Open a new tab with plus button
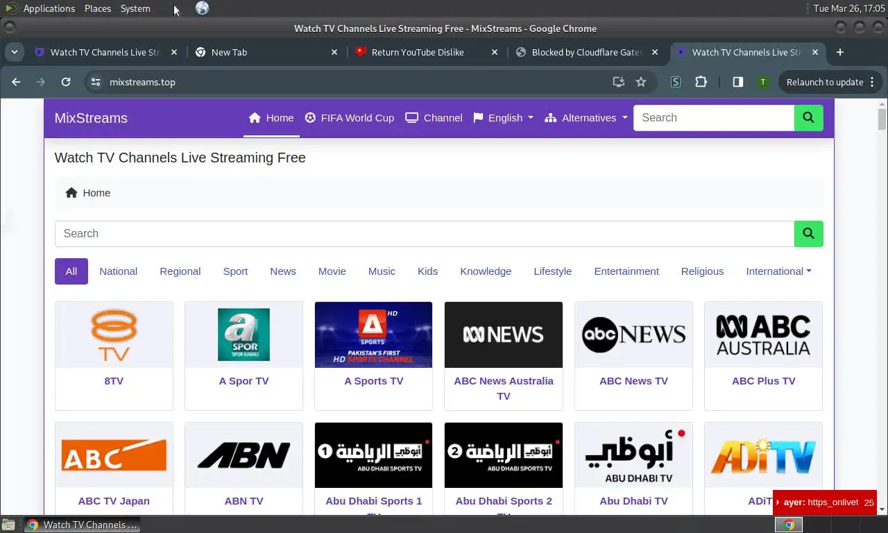Screen dimensions: 888x533 840,52
